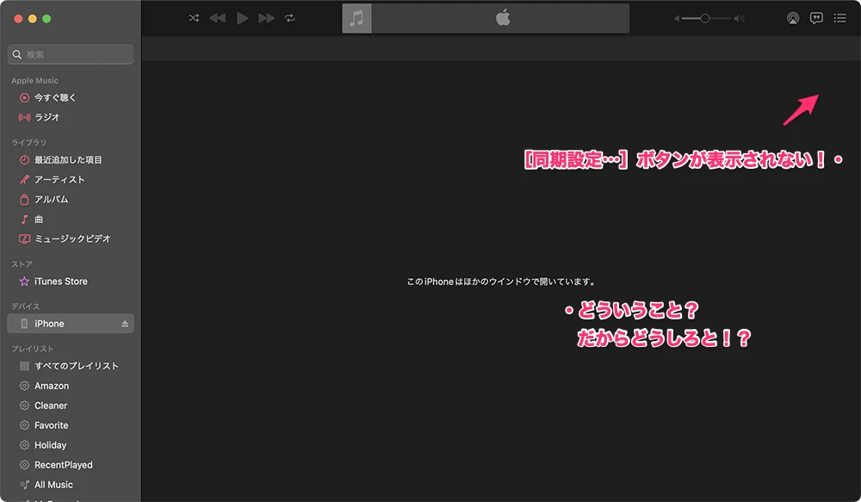Click the ラジオ broadcast icon
The image size is (861, 502).
click(24, 117)
